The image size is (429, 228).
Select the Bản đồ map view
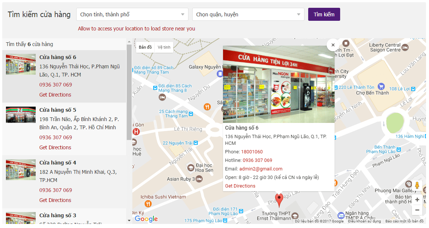145,47
